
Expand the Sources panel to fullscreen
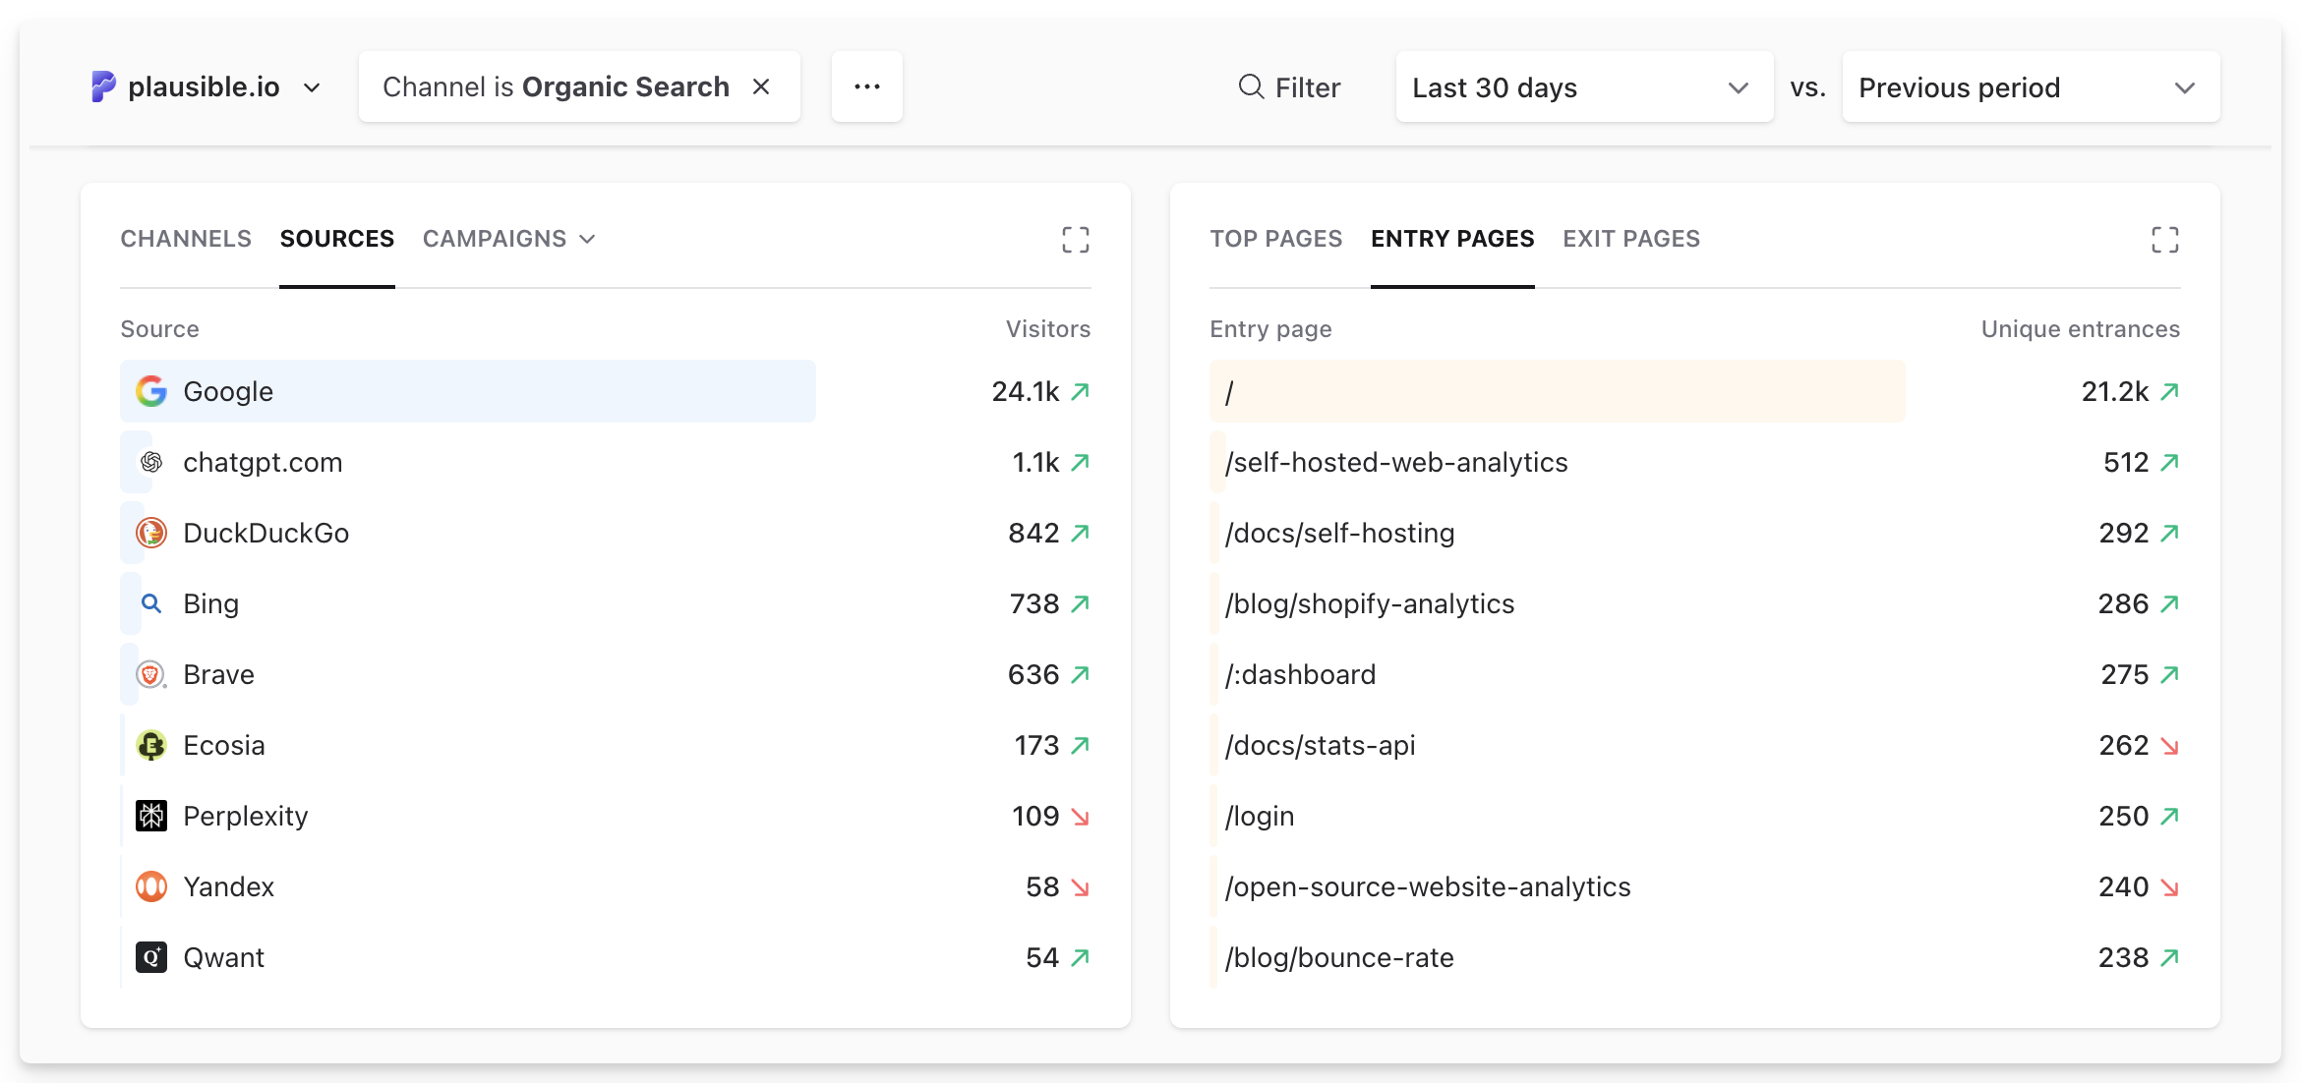1076,239
